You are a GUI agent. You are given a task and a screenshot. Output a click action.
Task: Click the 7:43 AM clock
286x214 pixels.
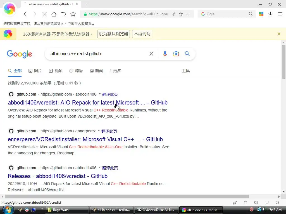pos(275,210)
